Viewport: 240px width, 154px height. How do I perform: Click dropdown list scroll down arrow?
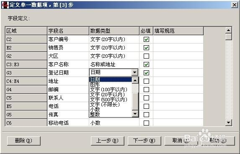(135, 114)
